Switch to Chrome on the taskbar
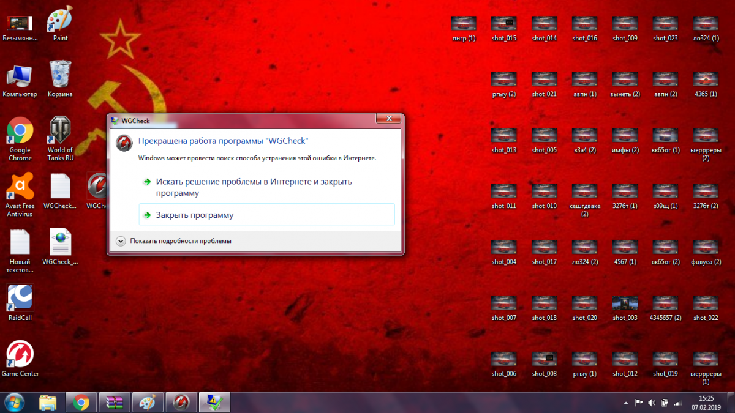The width and height of the screenshot is (735, 413). [81, 403]
